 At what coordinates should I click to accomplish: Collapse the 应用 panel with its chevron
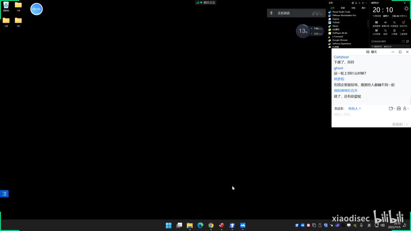pyautogui.click(x=366, y=3)
